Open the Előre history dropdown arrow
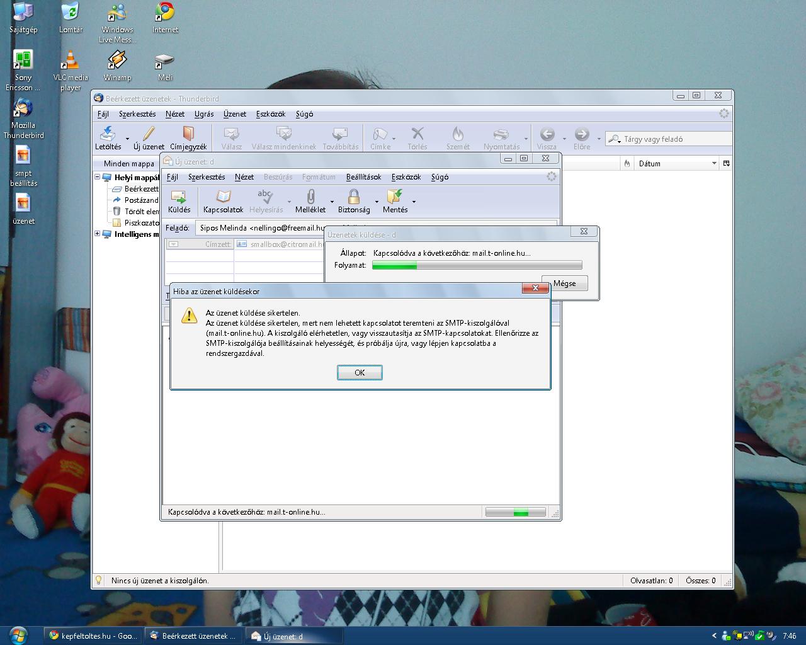This screenshot has height=645, width=806. pyautogui.click(x=599, y=139)
